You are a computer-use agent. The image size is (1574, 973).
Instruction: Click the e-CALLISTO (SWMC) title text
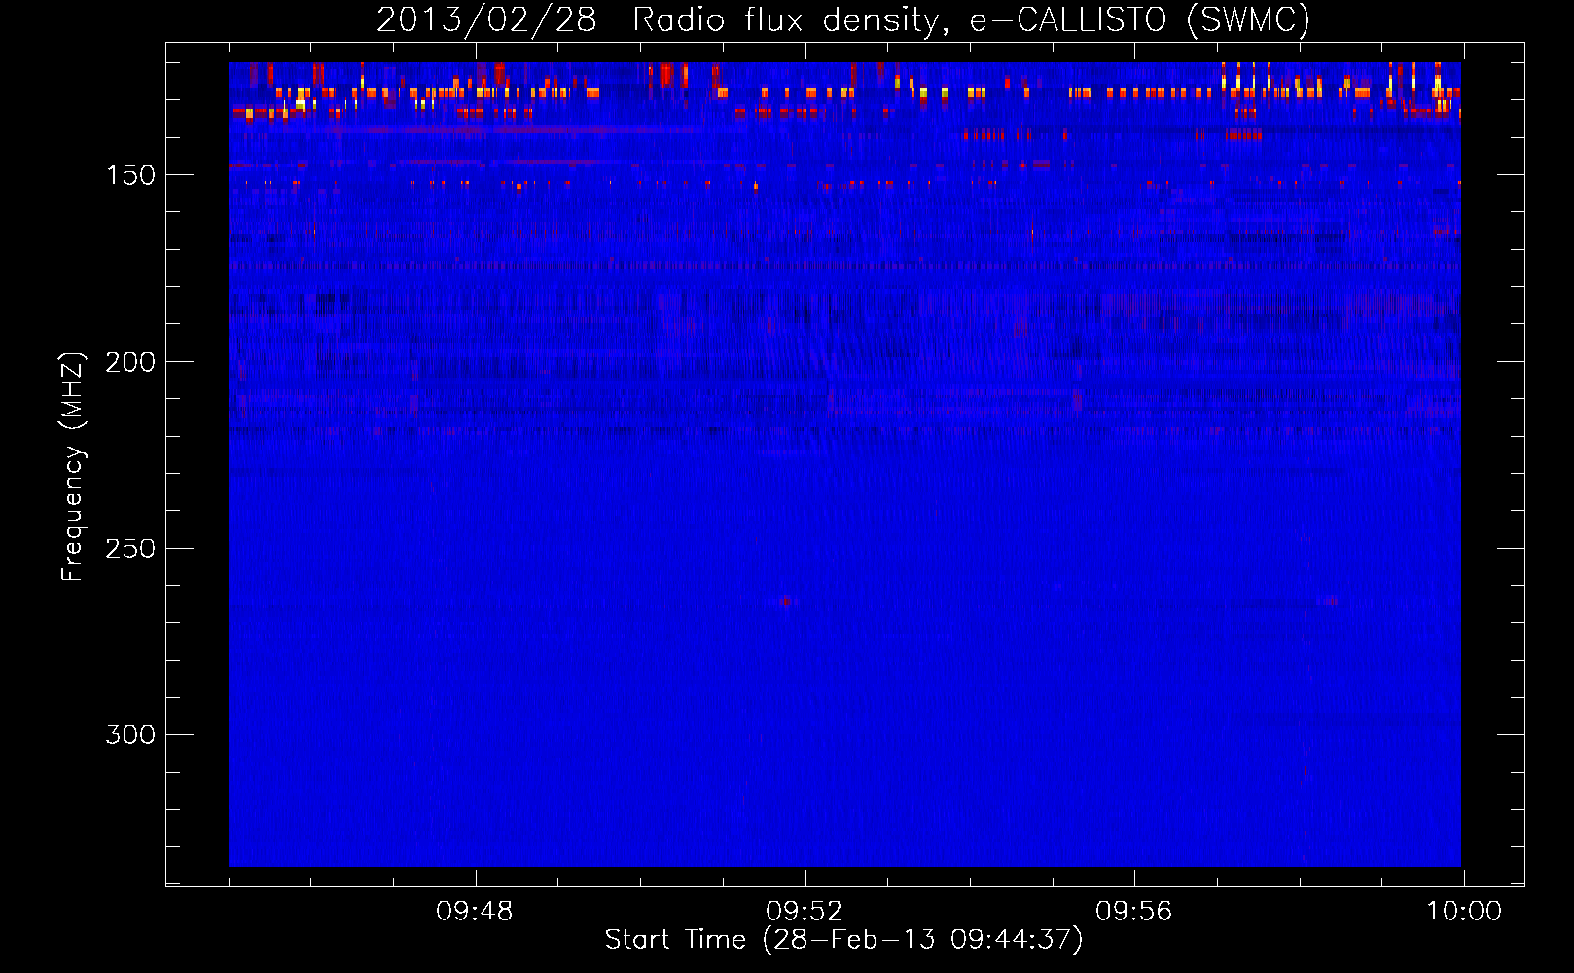(1140, 20)
